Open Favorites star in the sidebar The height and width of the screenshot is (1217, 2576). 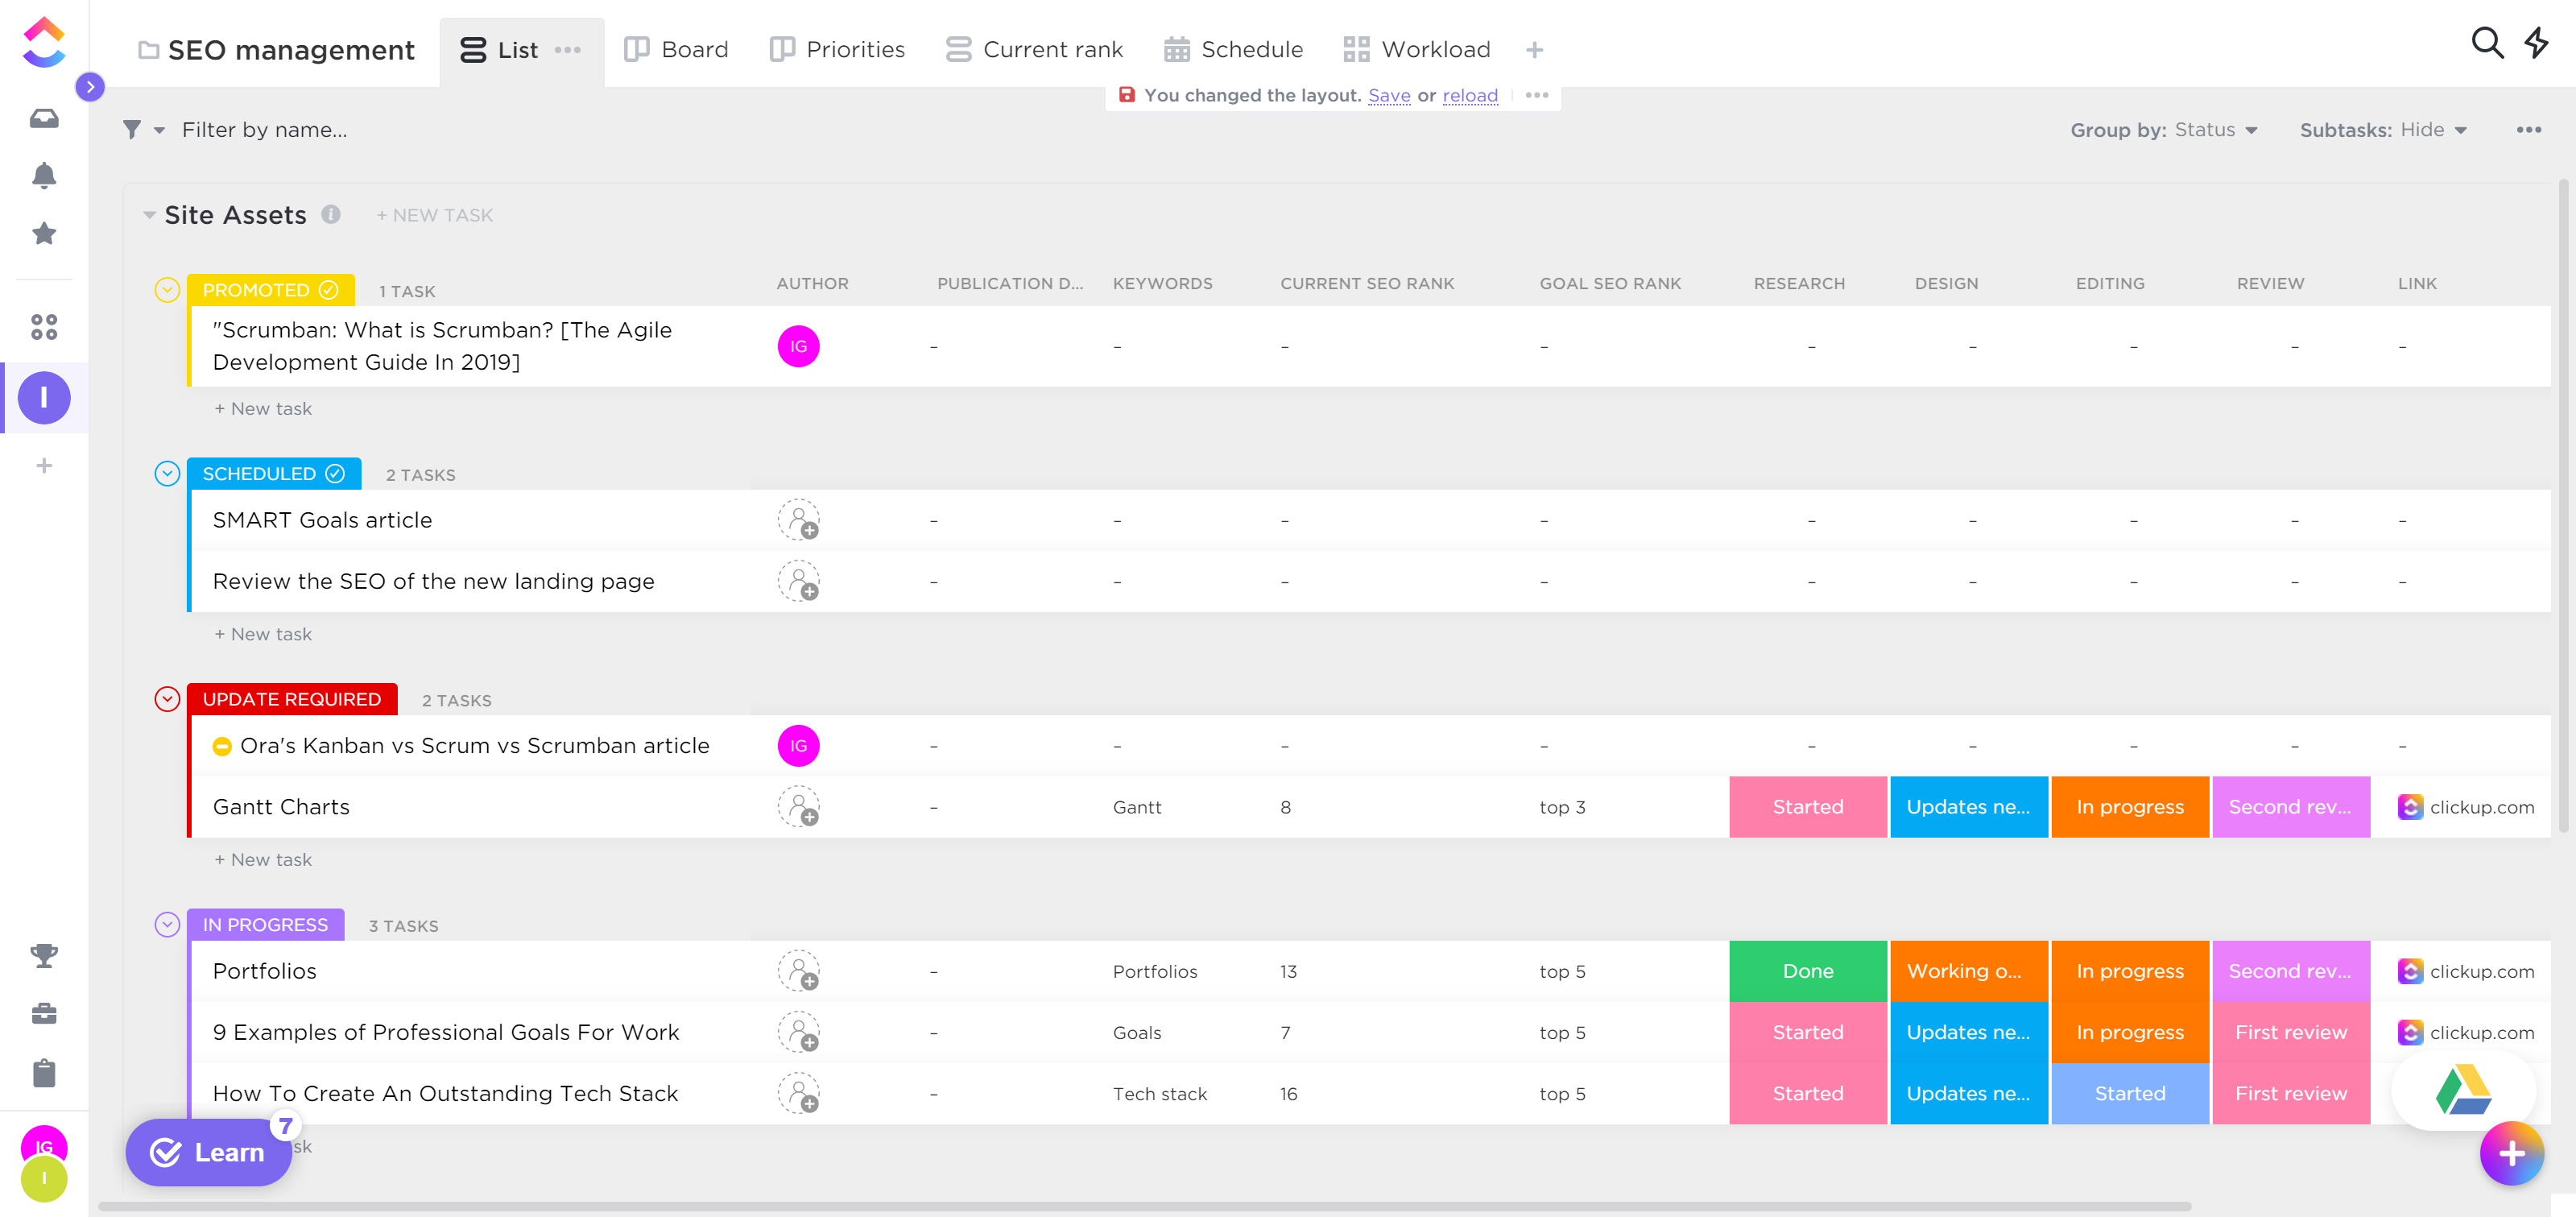43,233
